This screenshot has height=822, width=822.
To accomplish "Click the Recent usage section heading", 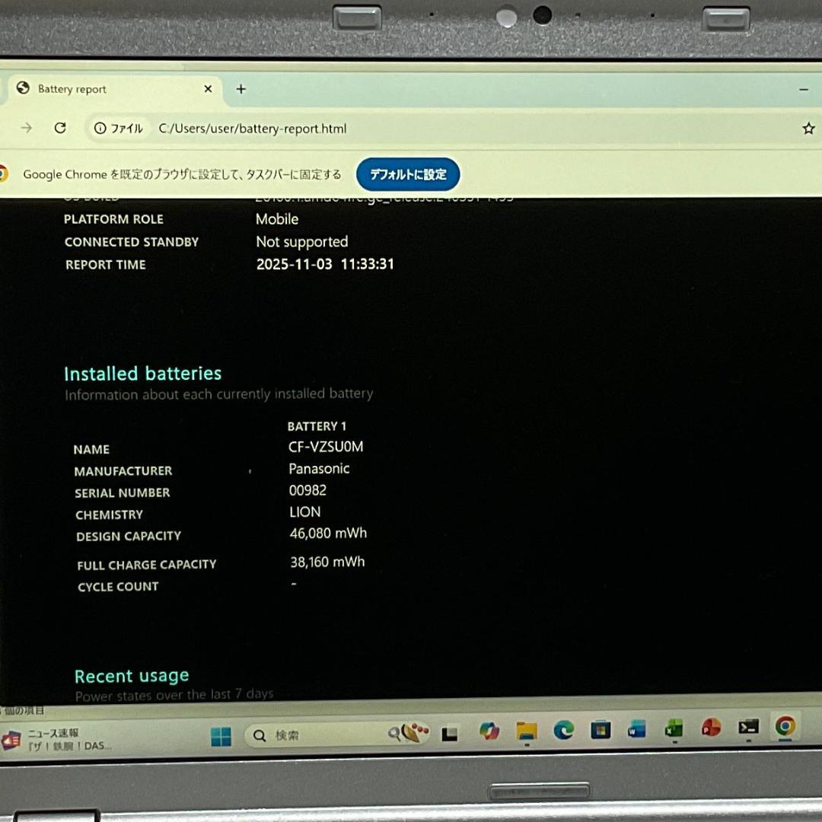I will click(x=132, y=675).
